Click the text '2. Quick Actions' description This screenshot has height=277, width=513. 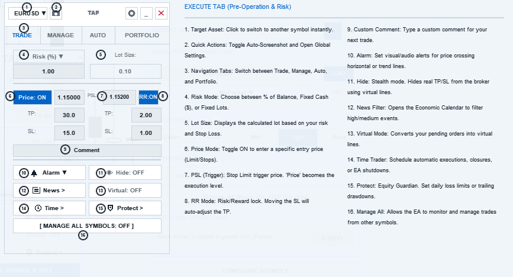(x=257, y=50)
